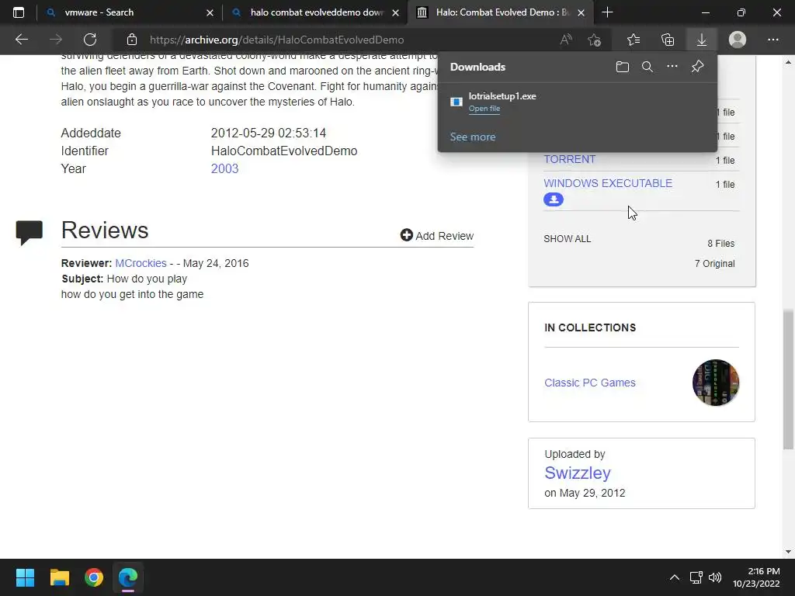Search downloads using magnifier icon
Screen dimensions: 795x596
(x=647, y=67)
